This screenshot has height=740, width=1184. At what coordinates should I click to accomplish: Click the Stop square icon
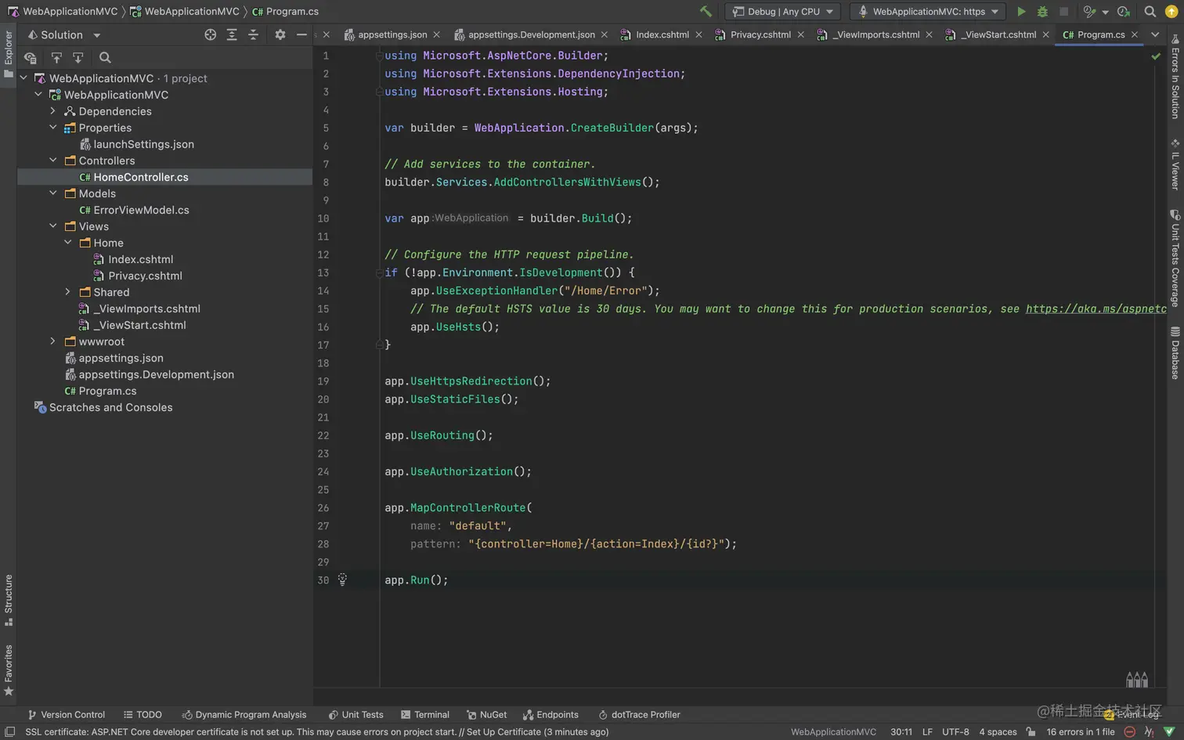1063,12
